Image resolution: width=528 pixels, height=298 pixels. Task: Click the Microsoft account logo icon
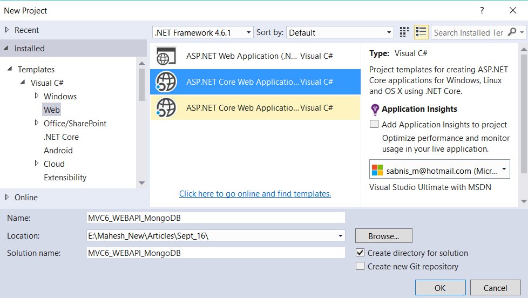click(x=377, y=170)
